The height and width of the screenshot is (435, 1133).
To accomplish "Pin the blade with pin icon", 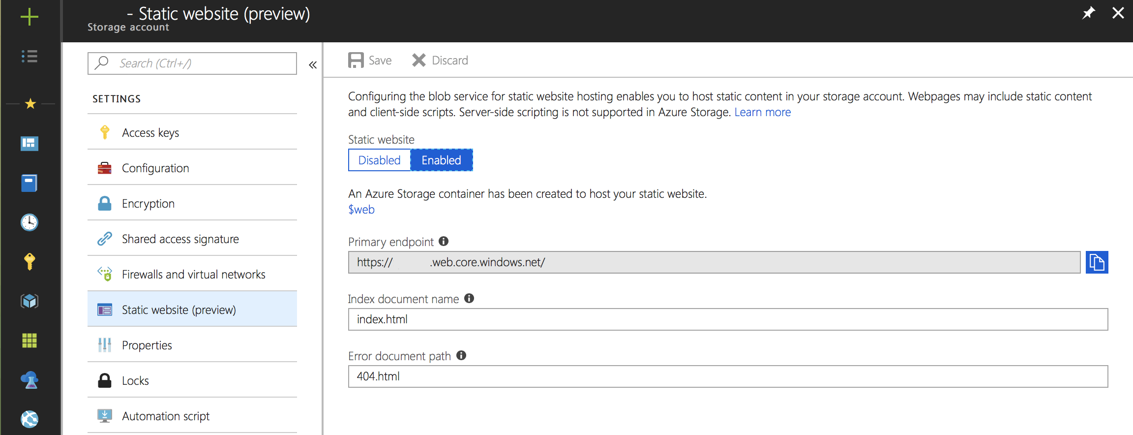I will (x=1089, y=13).
